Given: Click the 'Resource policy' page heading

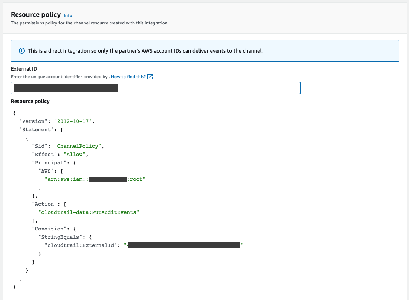Looking at the screenshot, I should (x=36, y=14).
